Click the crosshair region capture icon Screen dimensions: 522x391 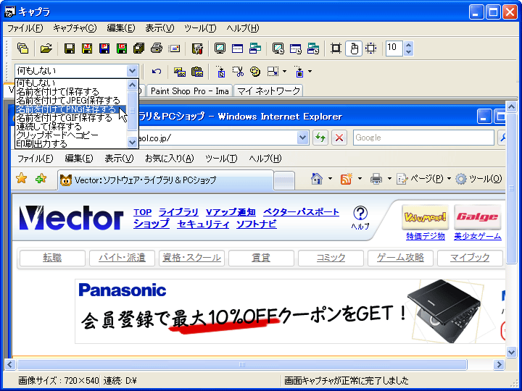[371, 49]
